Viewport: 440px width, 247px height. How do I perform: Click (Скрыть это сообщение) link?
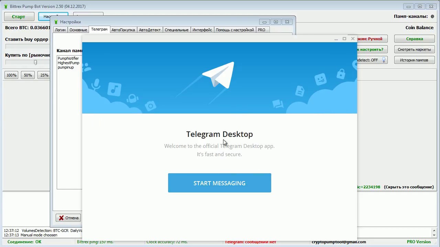409,187
